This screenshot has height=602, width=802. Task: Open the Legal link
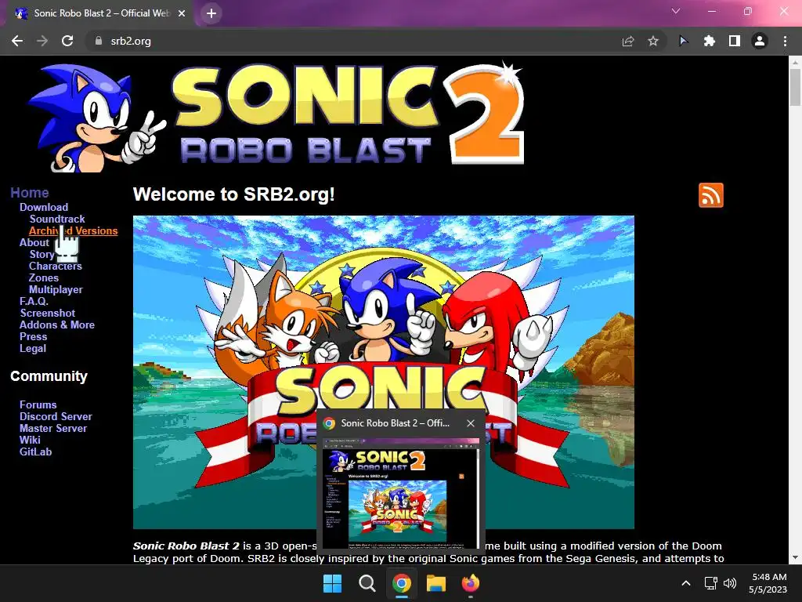(x=33, y=349)
